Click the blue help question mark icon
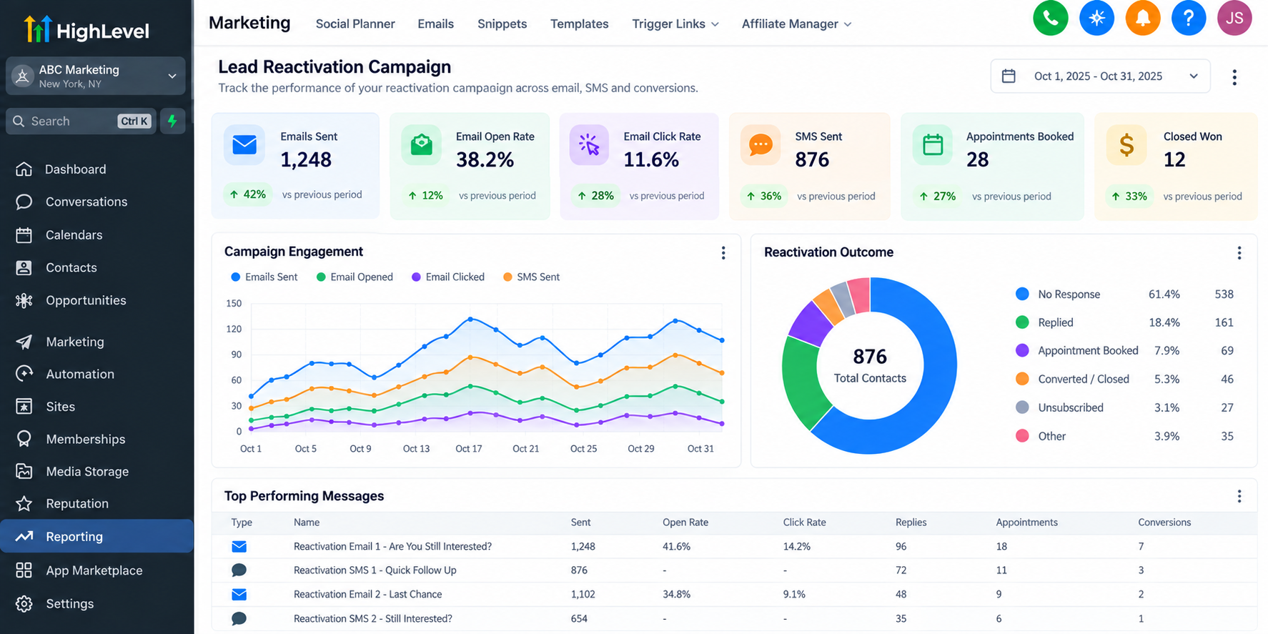 [x=1189, y=18]
